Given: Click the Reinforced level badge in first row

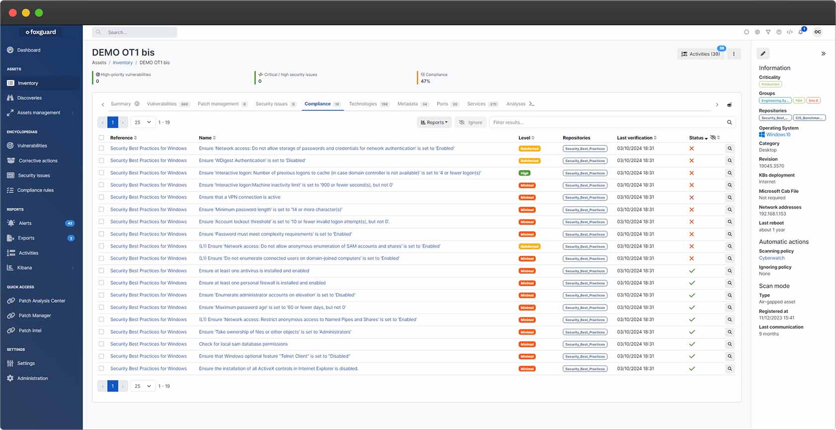Looking at the screenshot, I should pos(529,149).
